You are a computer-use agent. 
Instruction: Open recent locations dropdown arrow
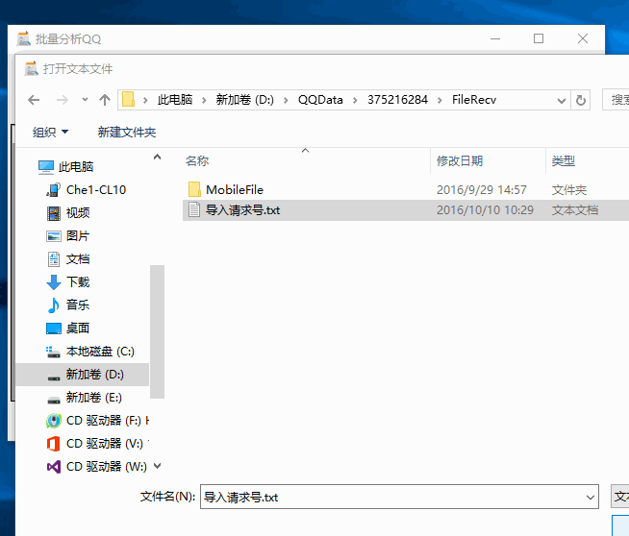click(x=85, y=100)
